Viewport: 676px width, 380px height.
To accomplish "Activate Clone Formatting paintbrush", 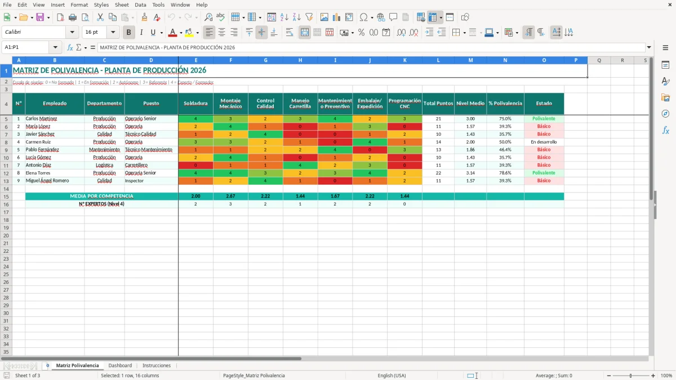I will coord(145,17).
